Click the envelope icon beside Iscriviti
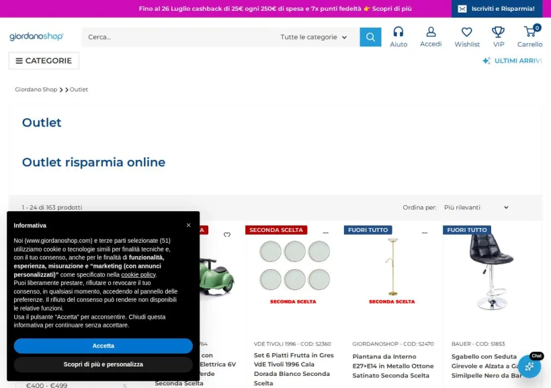This screenshot has width=551, height=388. pos(462,9)
